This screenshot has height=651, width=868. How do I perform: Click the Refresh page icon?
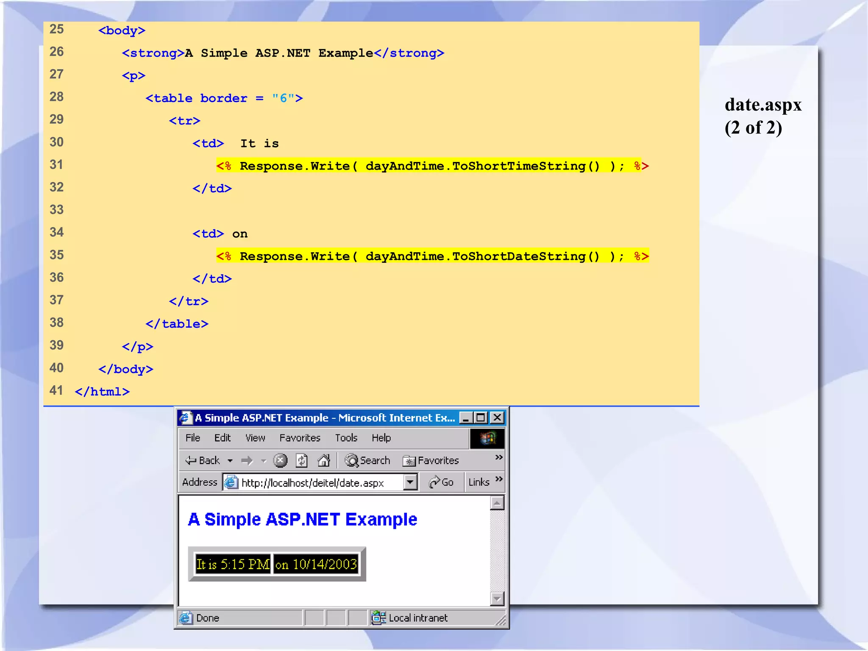tap(302, 460)
